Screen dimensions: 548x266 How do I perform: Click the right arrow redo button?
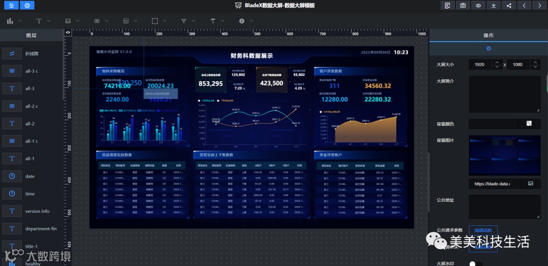539,5
